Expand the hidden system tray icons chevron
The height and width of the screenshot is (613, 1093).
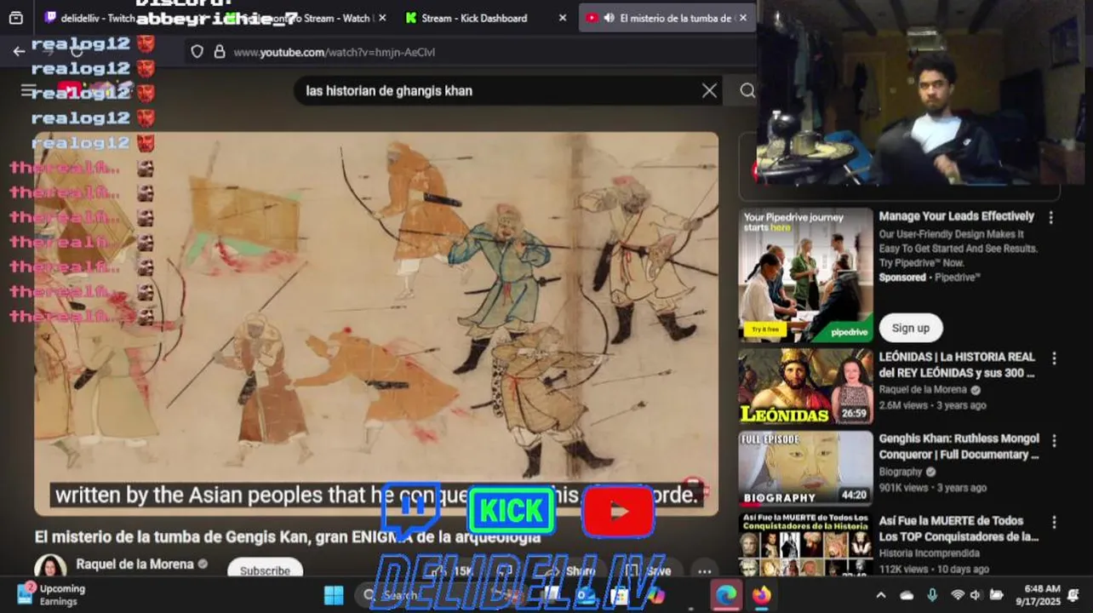(x=880, y=595)
